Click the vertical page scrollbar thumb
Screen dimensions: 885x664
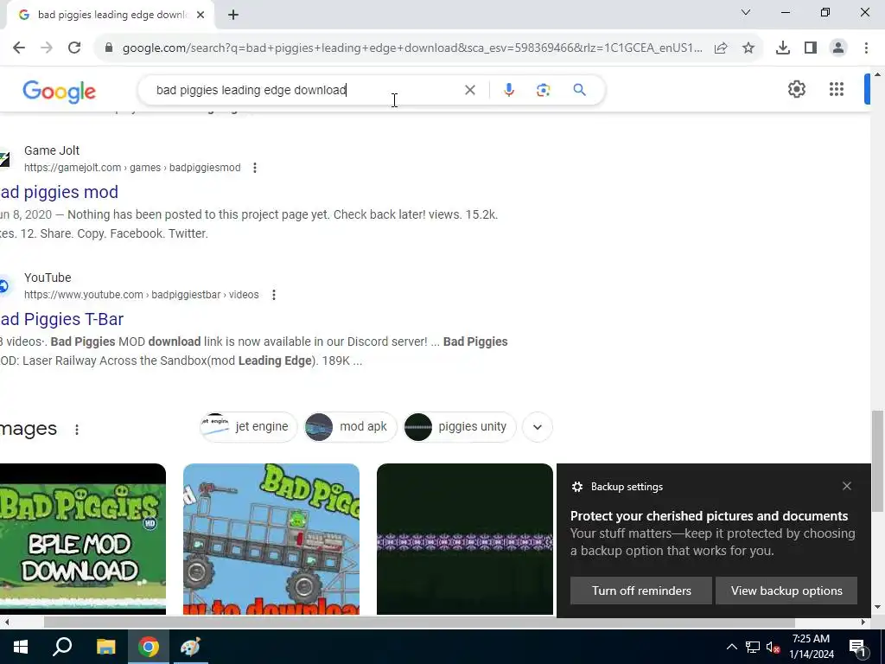pyautogui.click(x=877, y=462)
